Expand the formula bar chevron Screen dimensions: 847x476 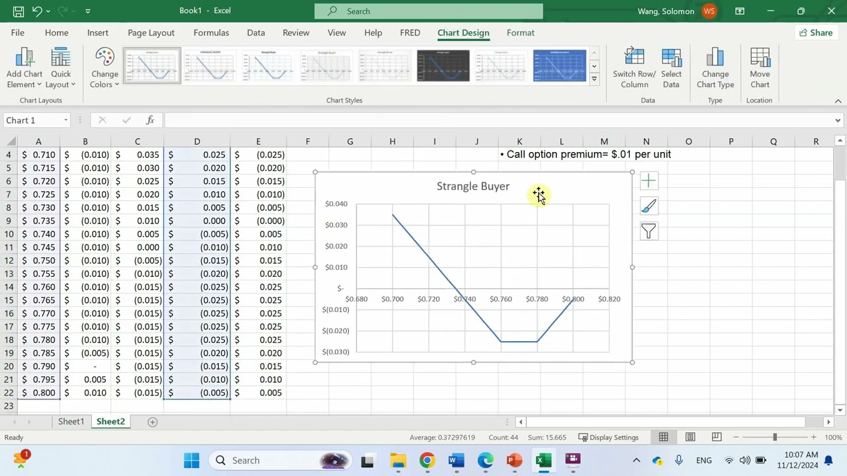(838, 120)
